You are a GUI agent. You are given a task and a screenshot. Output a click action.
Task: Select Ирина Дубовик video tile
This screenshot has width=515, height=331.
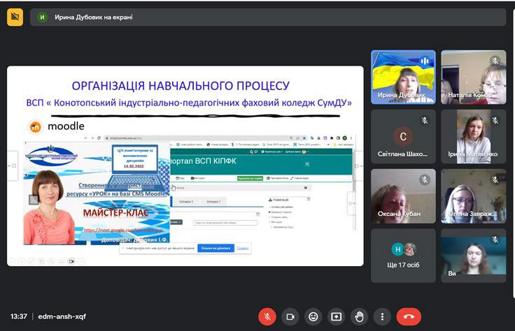tap(403, 78)
